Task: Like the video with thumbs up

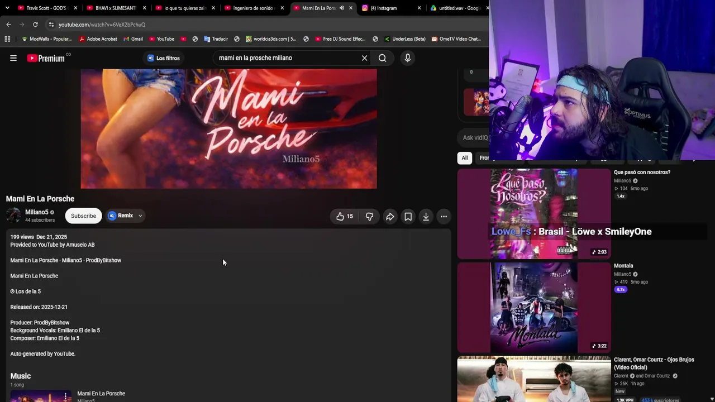Action: (x=345, y=217)
